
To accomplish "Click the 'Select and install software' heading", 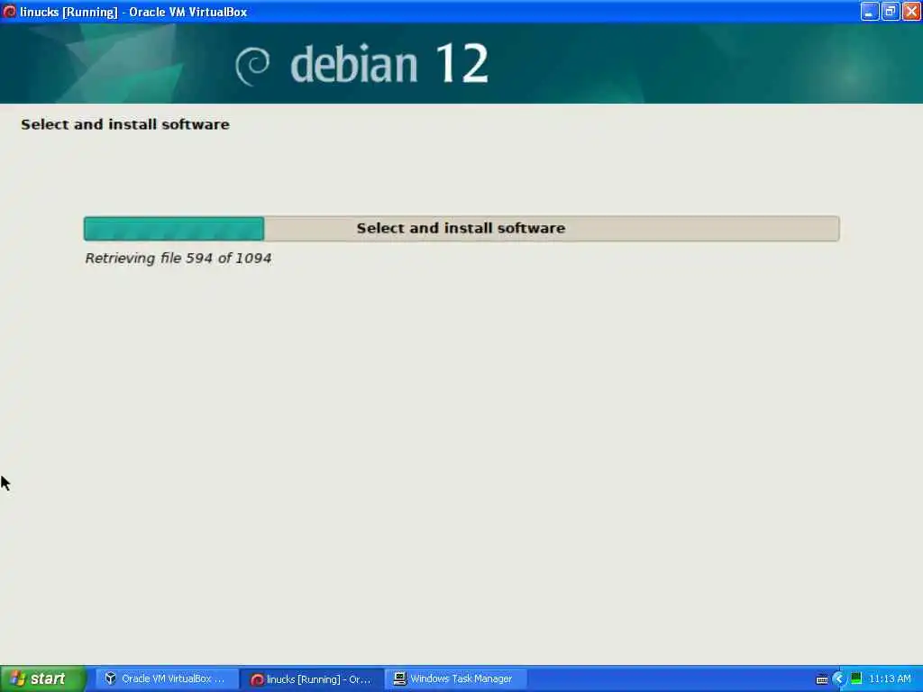I will pyautogui.click(x=124, y=124).
